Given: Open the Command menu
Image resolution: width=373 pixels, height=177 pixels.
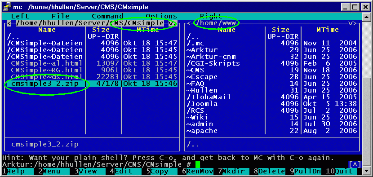Looking at the screenshot, I should coord(107,16).
